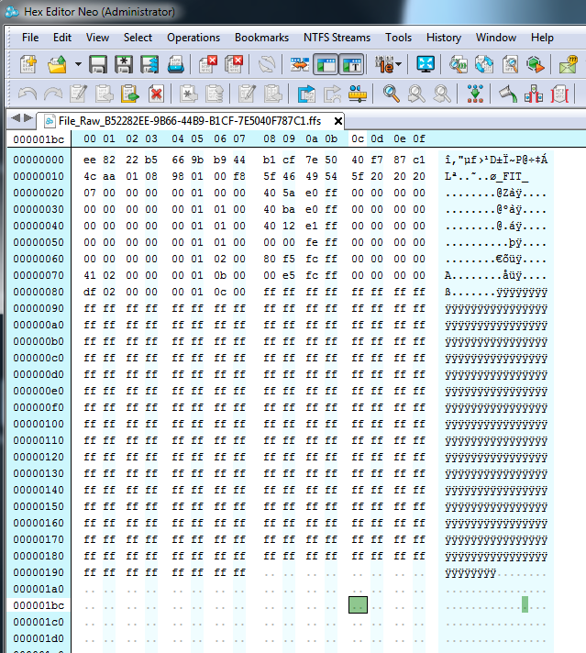Open the View menu
This screenshot has height=653, width=586.
(97, 38)
